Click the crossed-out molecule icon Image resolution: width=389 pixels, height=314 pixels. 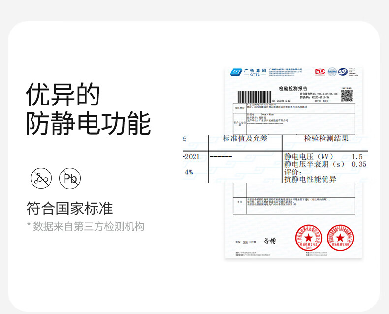(41, 178)
